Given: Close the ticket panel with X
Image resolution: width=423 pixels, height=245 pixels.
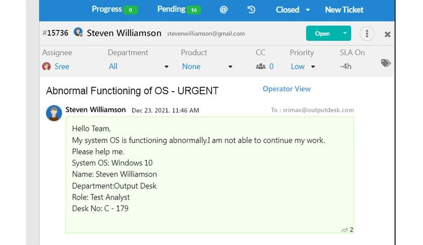Looking at the screenshot, I should pyautogui.click(x=387, y=34).
